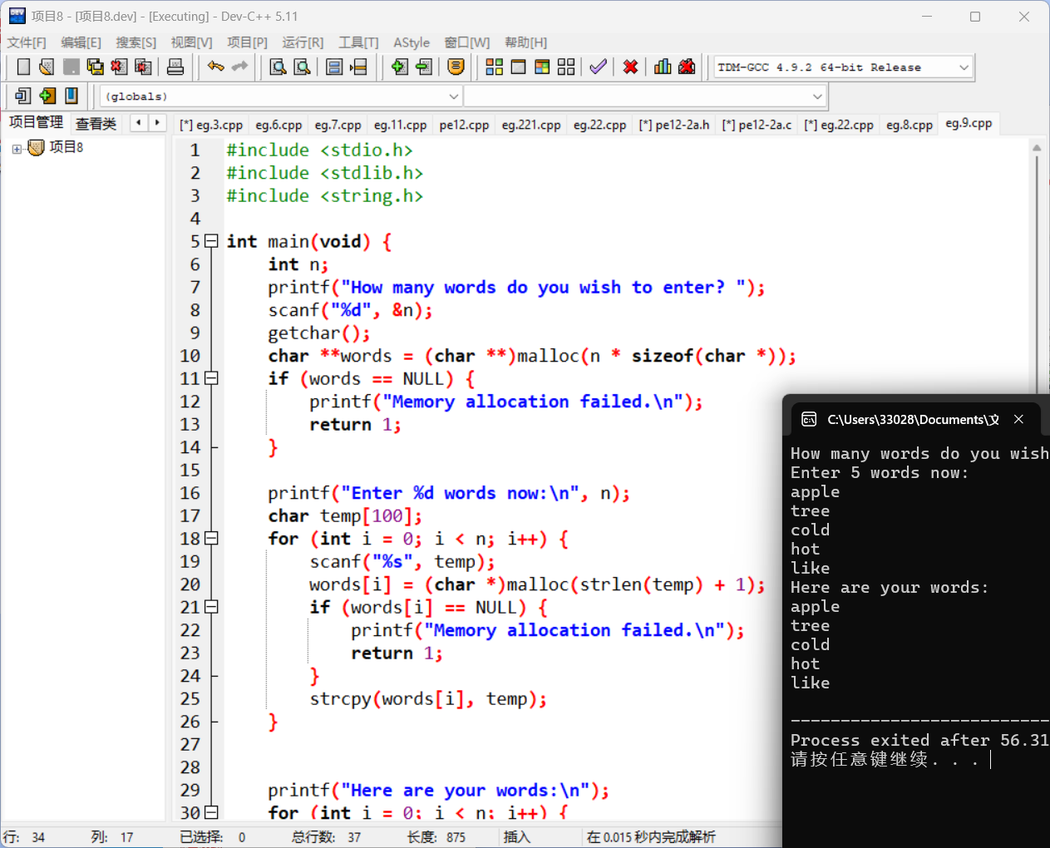The image size is (1050, 848).
Task: Click the Close All files icon
Action: click(143, 67)
